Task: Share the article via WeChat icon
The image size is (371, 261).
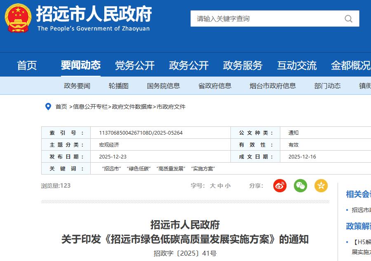Action: tap(301, 186)
